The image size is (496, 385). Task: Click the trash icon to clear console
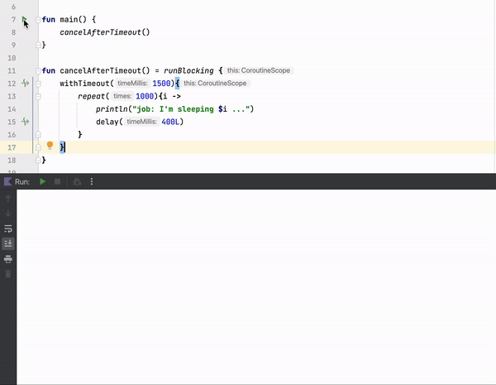tap(8, 273)
